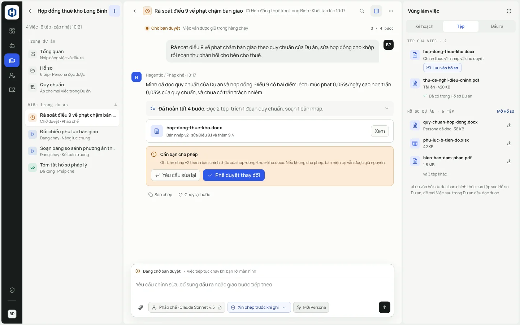The image size is (520, 325).
Task: Send the message with the arrow button
Action: [385, 307]
